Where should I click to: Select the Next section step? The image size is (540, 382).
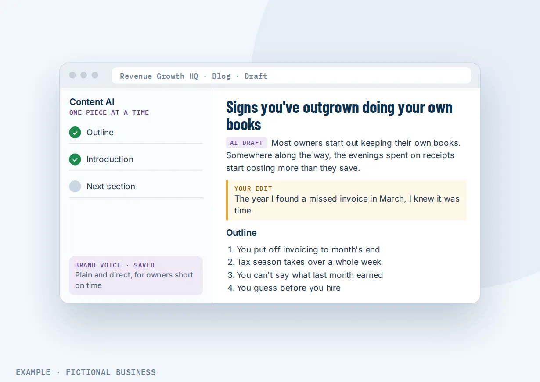(x=136, y=186)
